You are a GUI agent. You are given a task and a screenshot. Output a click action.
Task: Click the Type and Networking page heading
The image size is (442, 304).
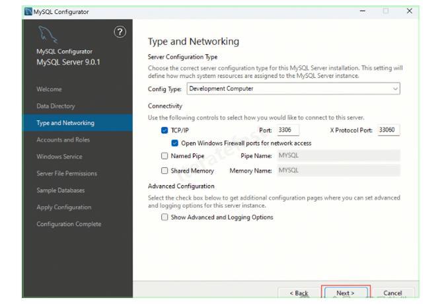pyautogui.click(x=194, y=42)
